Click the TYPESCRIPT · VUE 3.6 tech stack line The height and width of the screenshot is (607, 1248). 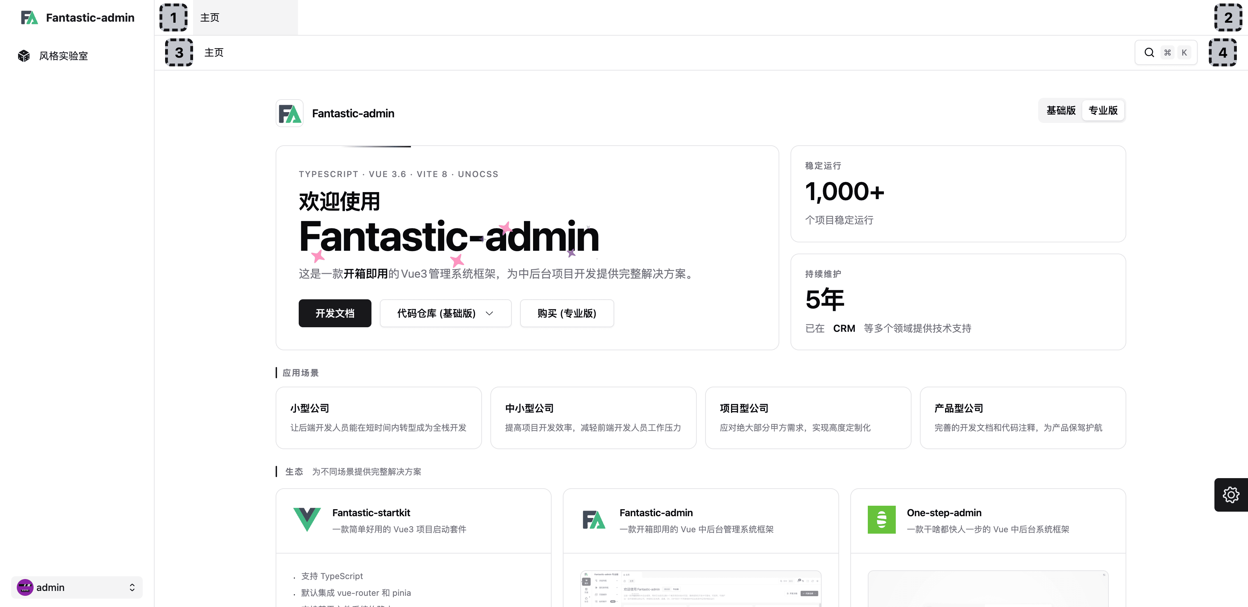[398, 174]
